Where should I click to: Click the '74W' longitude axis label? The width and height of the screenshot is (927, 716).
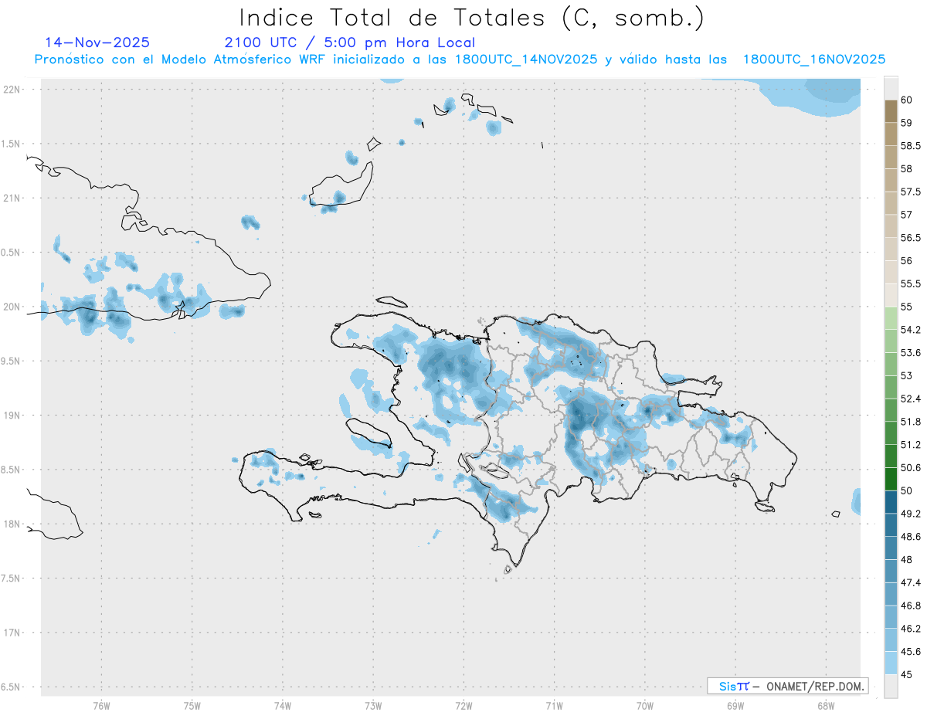tap(283, 706)
